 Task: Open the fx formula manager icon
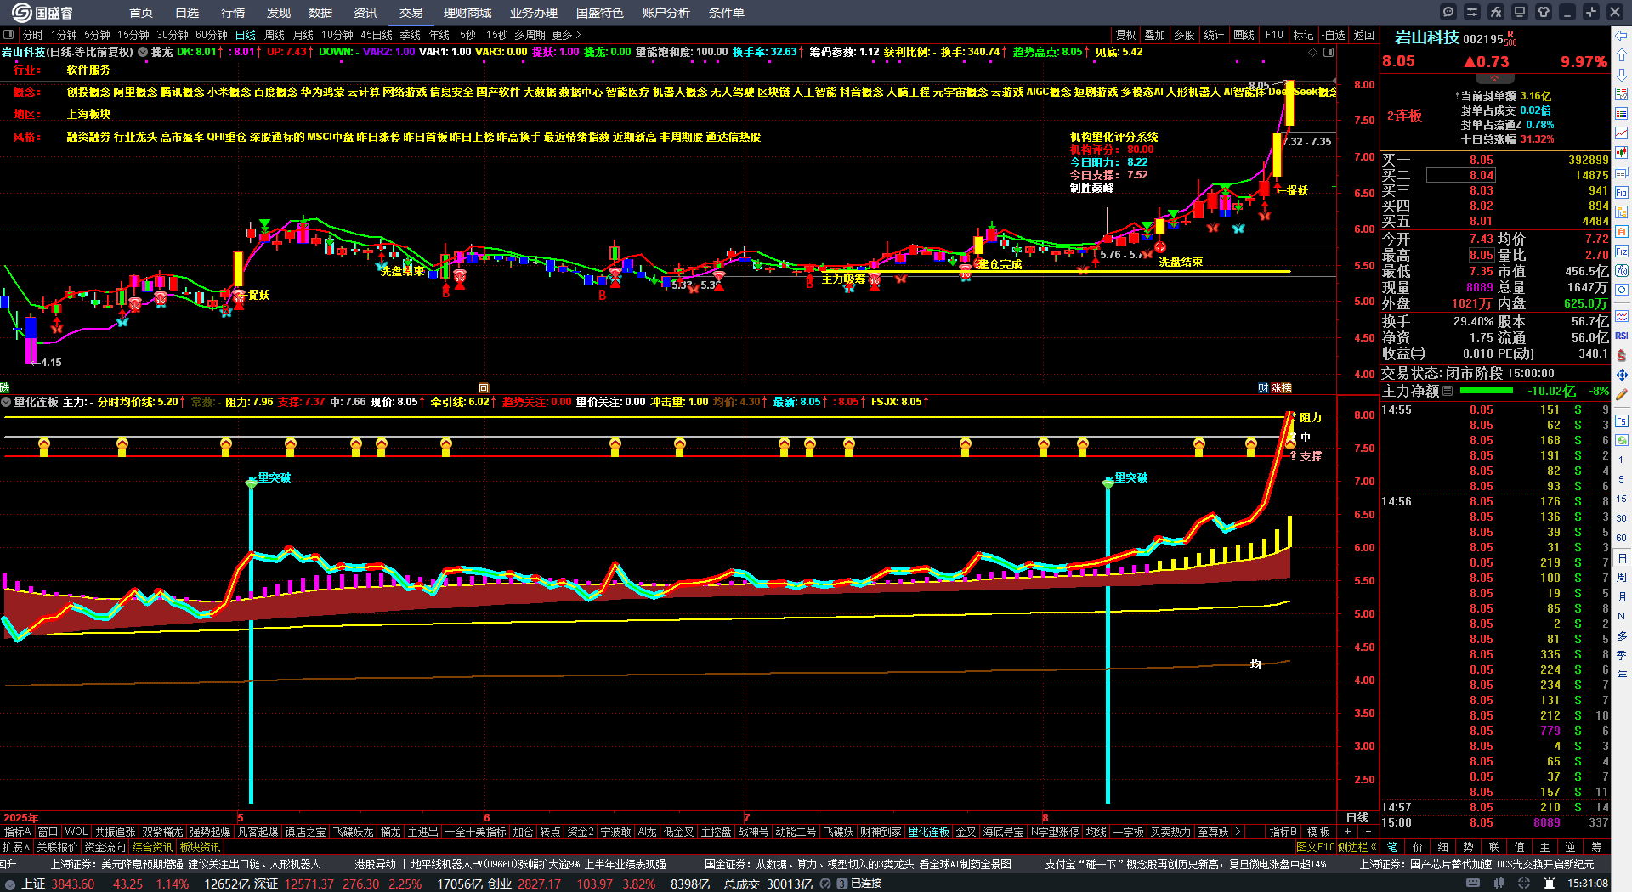(x=1496, y=12)
